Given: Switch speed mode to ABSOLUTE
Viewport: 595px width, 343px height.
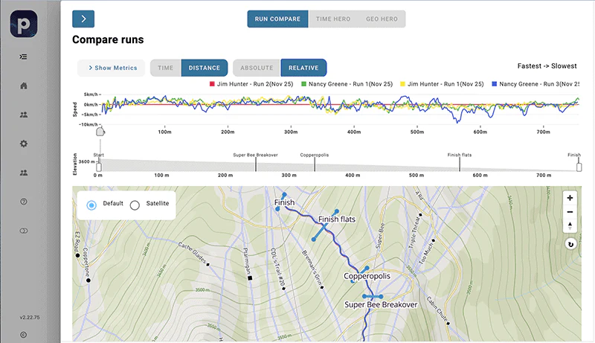Looking at the screenshot, I should pyautogui.click(x=257, y=68).
